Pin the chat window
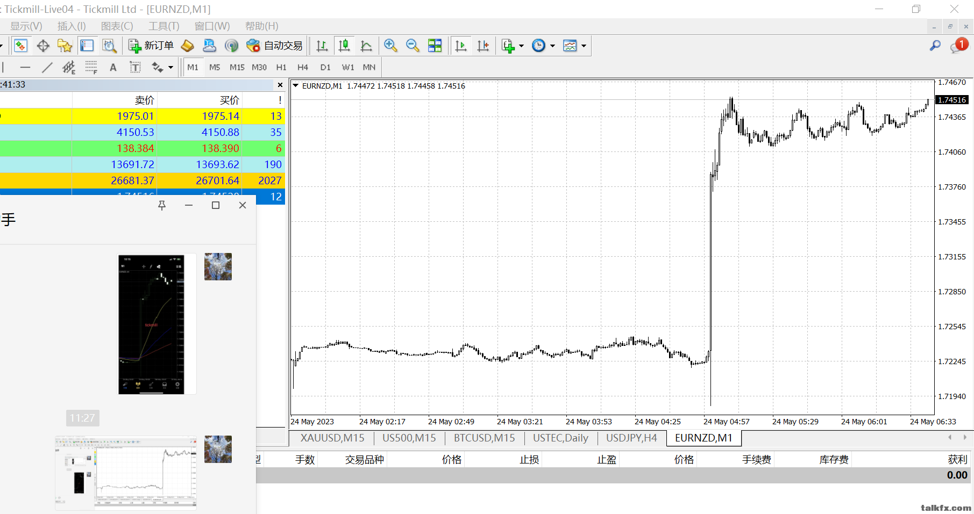The image size is (974, 514). pyautogui.click(x=162, y=205)
